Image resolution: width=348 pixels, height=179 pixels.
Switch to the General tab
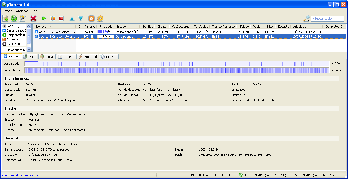tap(12, 56)
